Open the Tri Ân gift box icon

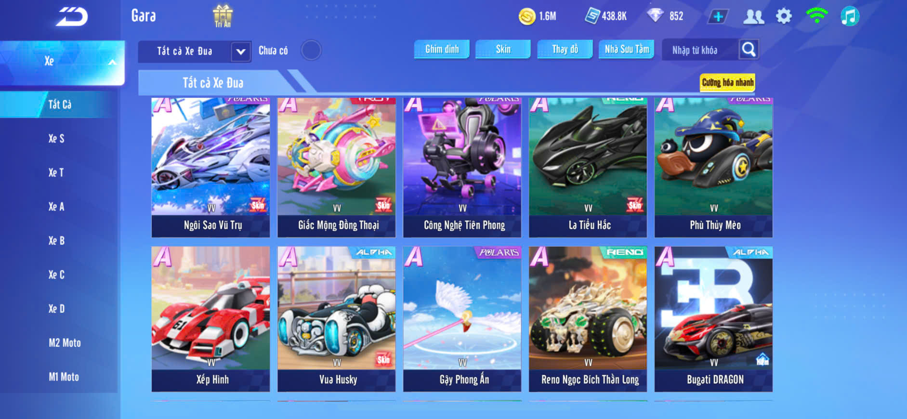[x=223, y=16]
